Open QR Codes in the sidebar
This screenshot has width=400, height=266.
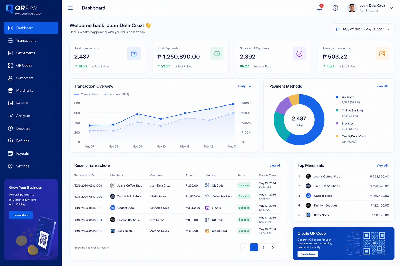click(31, 65)
